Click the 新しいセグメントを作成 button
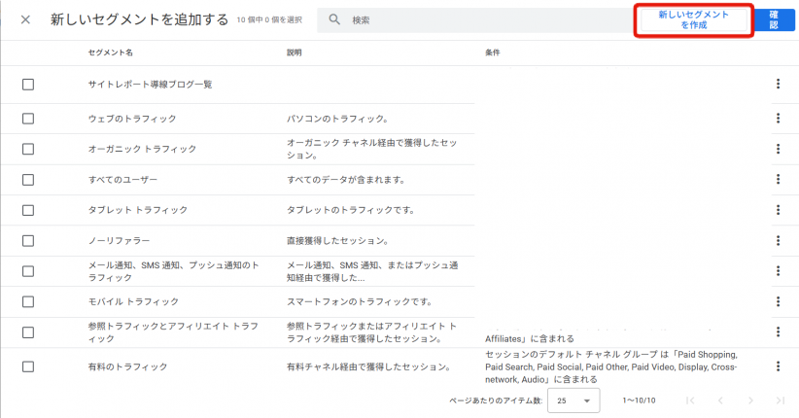Screen dimensions: 799x418 (693, 20)
